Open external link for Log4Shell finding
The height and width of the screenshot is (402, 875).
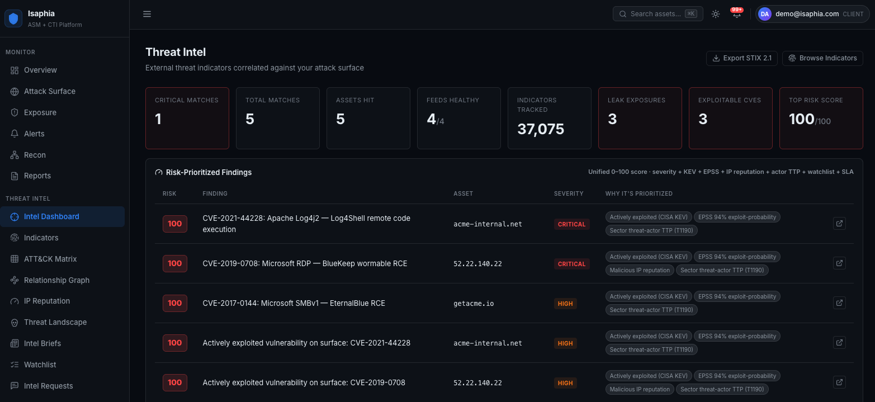[x=839, y=224]
